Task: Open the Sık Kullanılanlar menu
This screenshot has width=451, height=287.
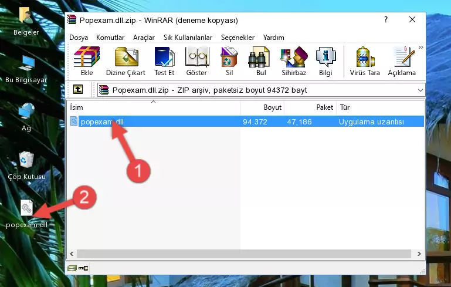Action: [188, 38]
